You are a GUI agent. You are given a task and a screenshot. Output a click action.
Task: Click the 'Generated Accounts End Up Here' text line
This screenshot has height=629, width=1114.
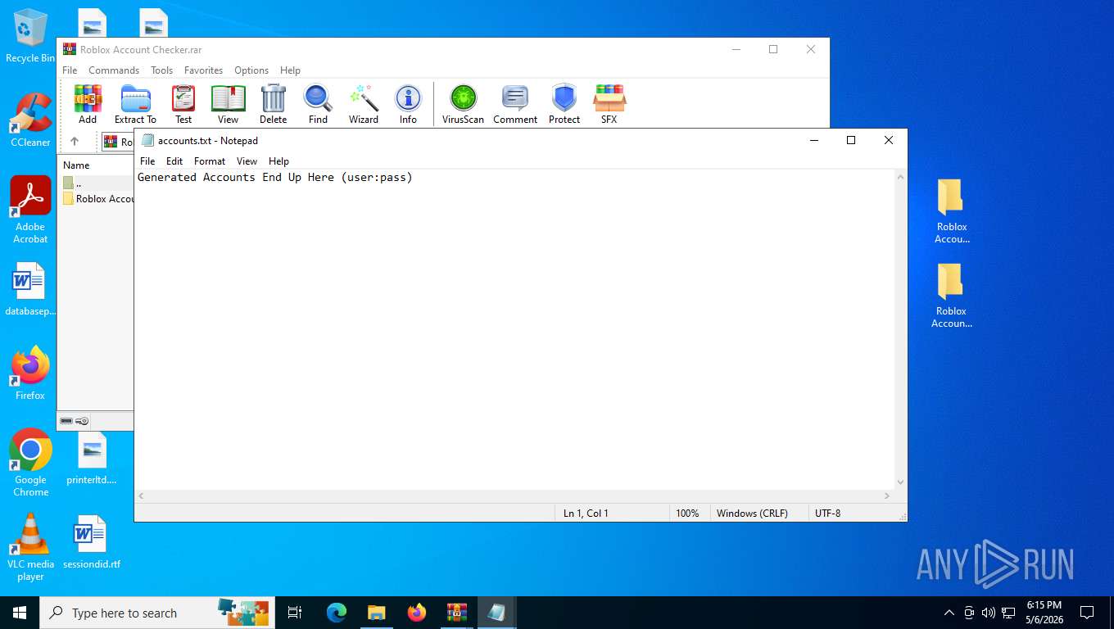point(275,177)
